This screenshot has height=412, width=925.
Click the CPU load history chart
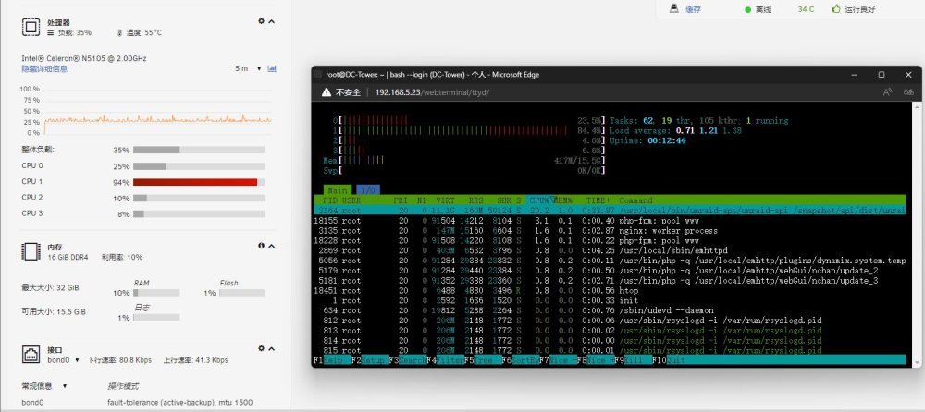click(158, 111)
